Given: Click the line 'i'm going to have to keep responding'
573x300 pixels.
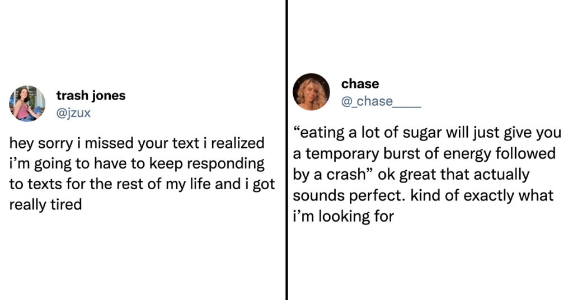Looking at the screenshot, I should pos(137,163).
